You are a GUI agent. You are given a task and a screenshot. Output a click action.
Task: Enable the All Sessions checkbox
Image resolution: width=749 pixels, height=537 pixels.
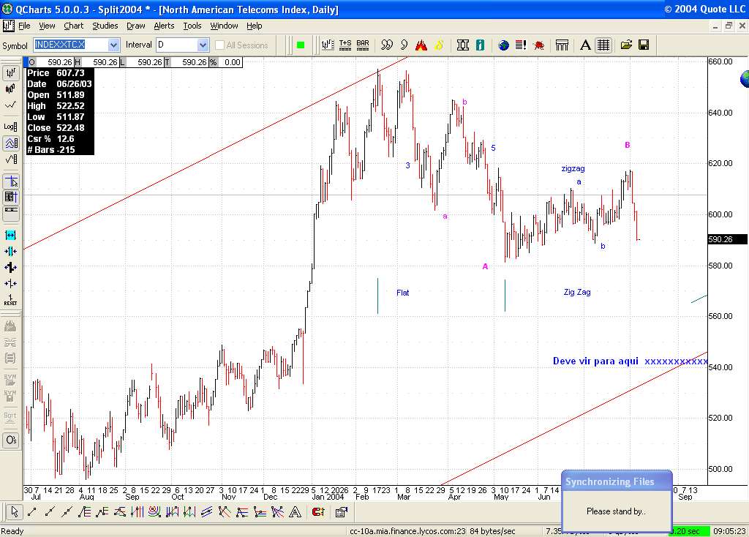219,45
